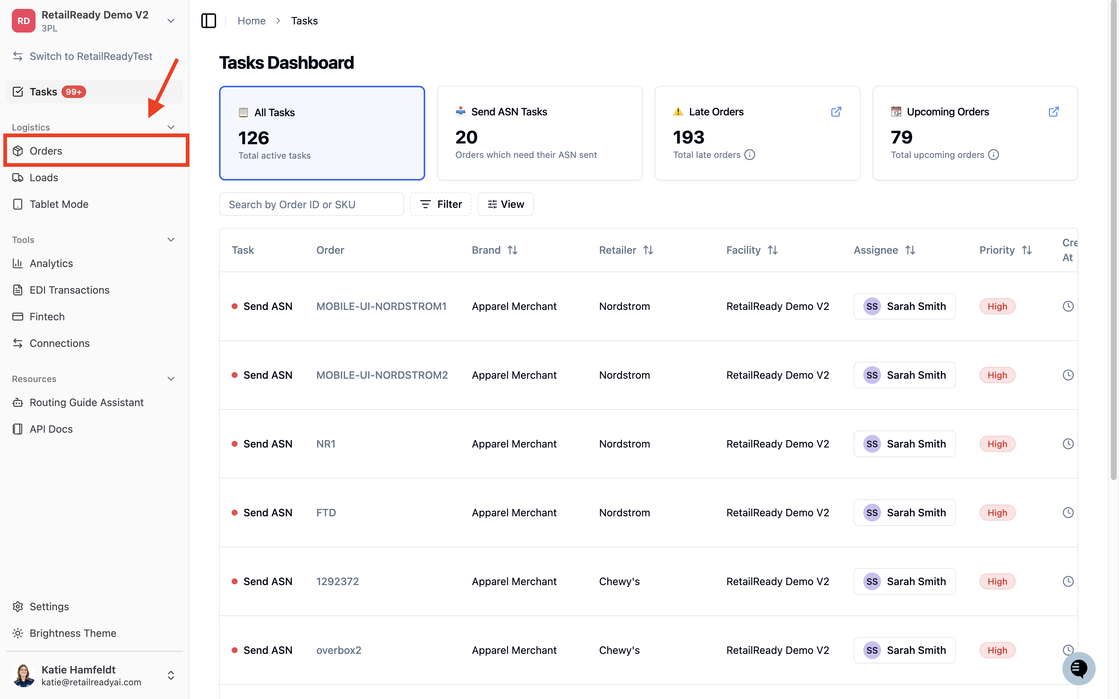
Task: Collapse the Logistics section
Action: [171, 127]
